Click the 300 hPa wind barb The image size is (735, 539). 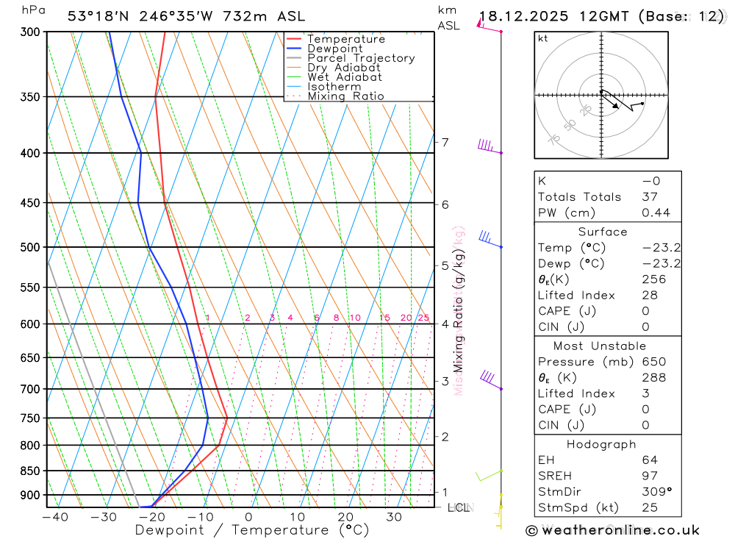pyautogui.click(x=489, y=26)
